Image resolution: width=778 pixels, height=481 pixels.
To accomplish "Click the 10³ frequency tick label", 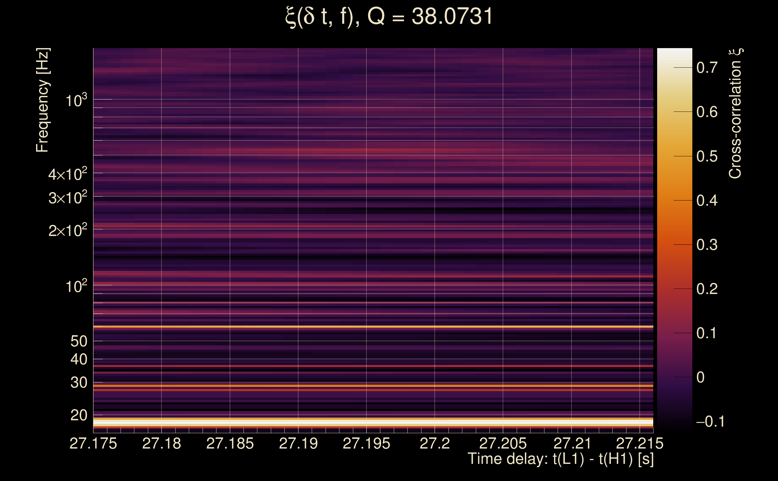I will click(76, 100).
